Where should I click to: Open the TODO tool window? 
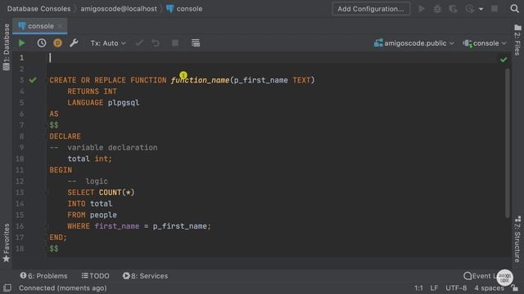click(x=96, y=276)
